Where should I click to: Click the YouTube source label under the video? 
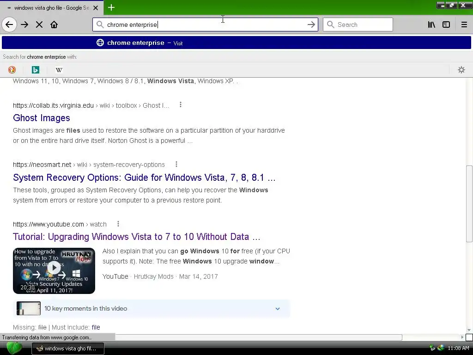pos(115,276)
